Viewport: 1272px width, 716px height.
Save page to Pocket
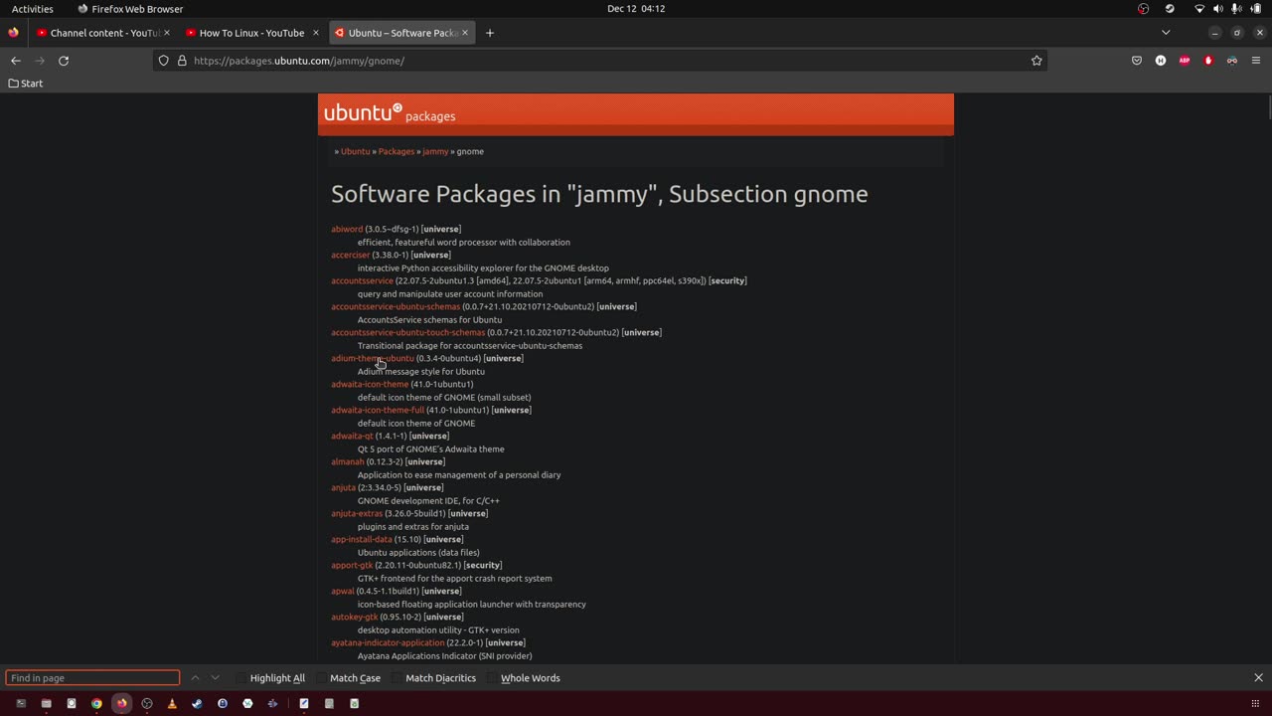pos(1137,61)
